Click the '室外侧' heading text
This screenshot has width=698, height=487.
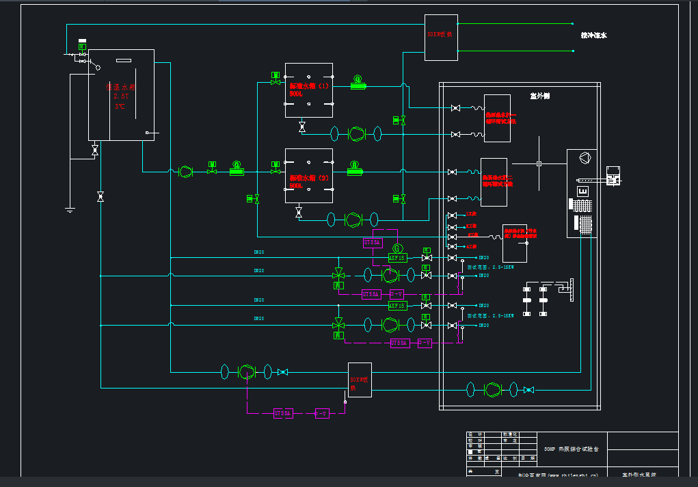point(539,96)
